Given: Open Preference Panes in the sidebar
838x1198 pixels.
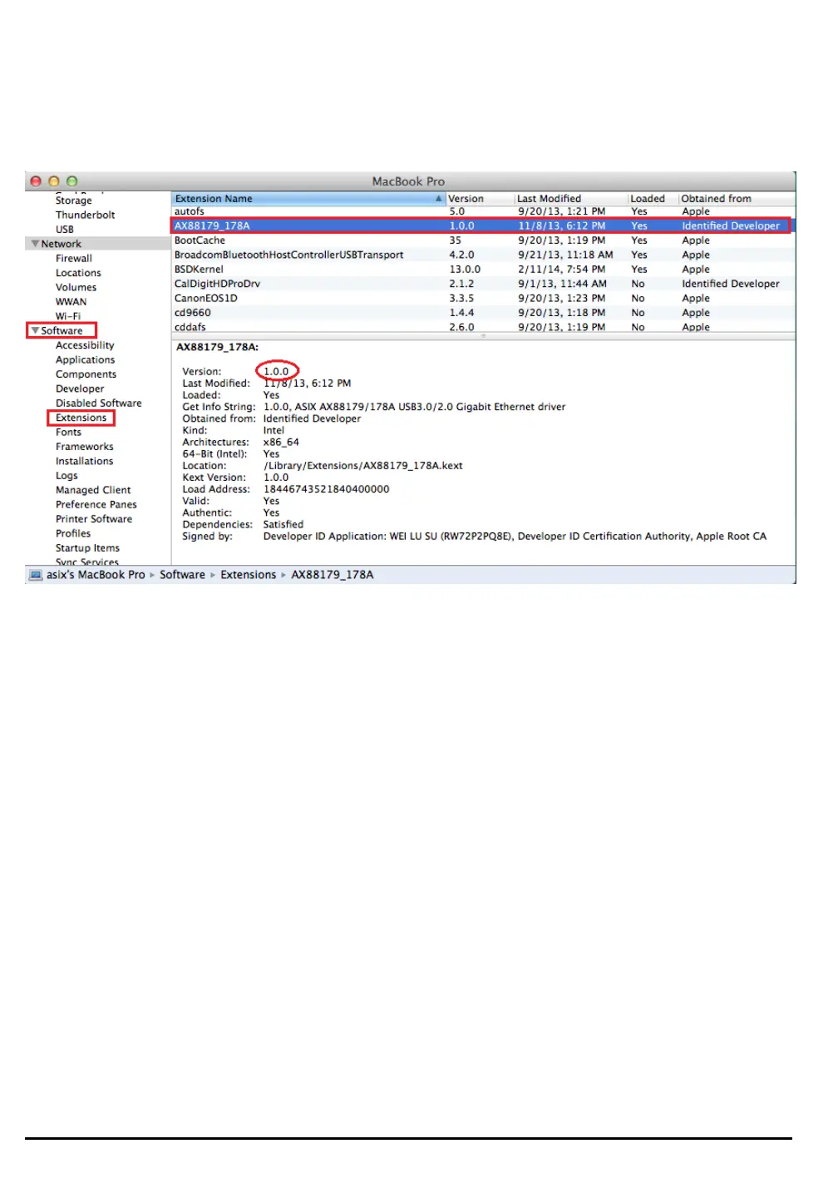Looking at the screenshot, I should coord(96,505).
